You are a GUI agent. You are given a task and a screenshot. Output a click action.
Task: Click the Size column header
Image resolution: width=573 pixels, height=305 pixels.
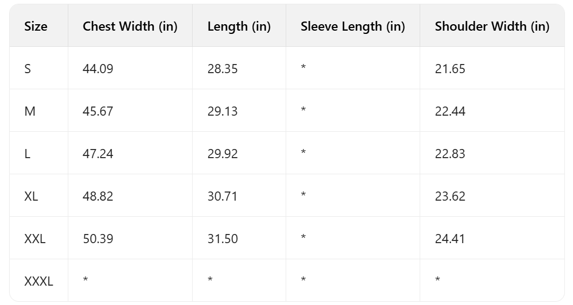click(36, 26)
